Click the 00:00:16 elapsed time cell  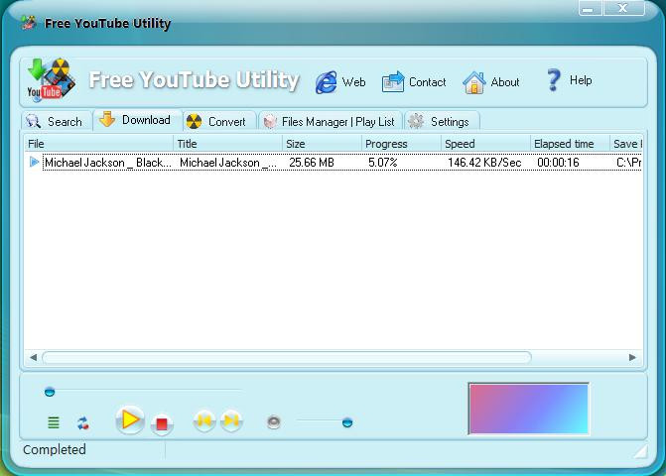click(558, 163)
